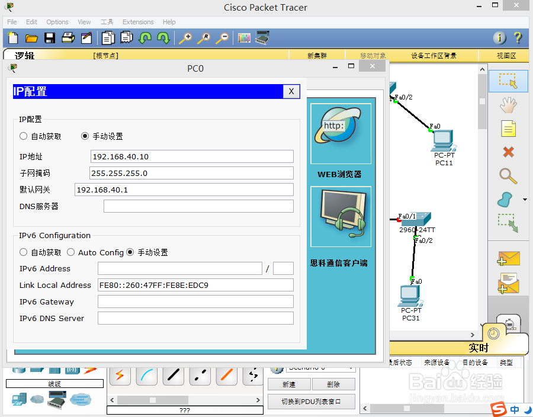Open a file with the folder icon
This screenshot has width=533, height=417.
click(31, 38)
